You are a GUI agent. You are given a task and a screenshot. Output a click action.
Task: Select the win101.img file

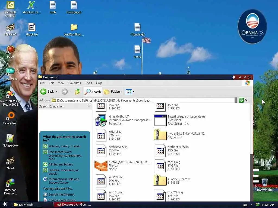110,196
